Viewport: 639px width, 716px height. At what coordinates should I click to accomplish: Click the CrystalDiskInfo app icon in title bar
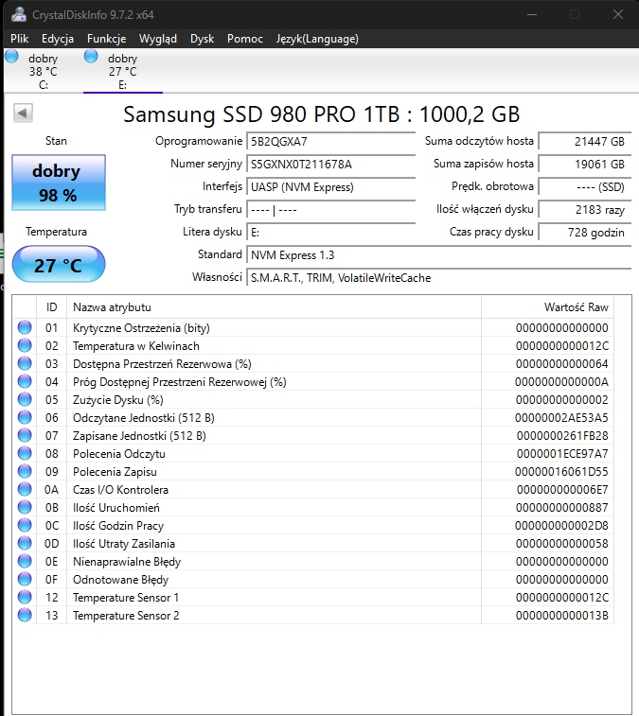tap(19, 14)
